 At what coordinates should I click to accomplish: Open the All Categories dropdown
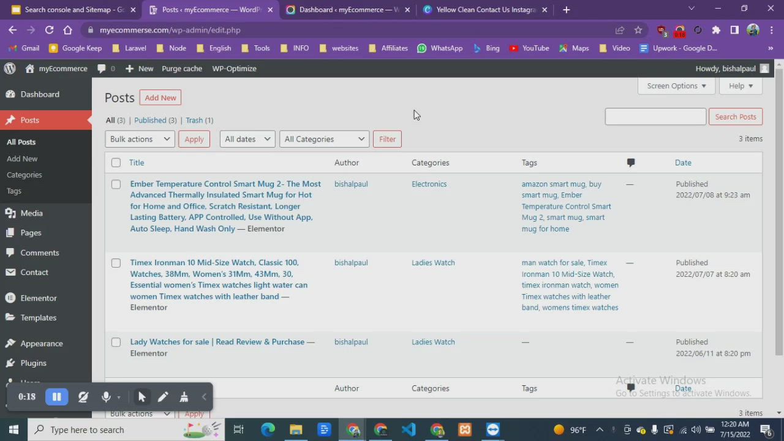(x=324, y=139)
